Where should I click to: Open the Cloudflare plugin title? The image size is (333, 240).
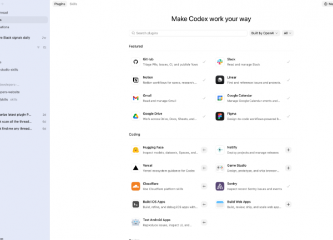(x=150, y=183)
